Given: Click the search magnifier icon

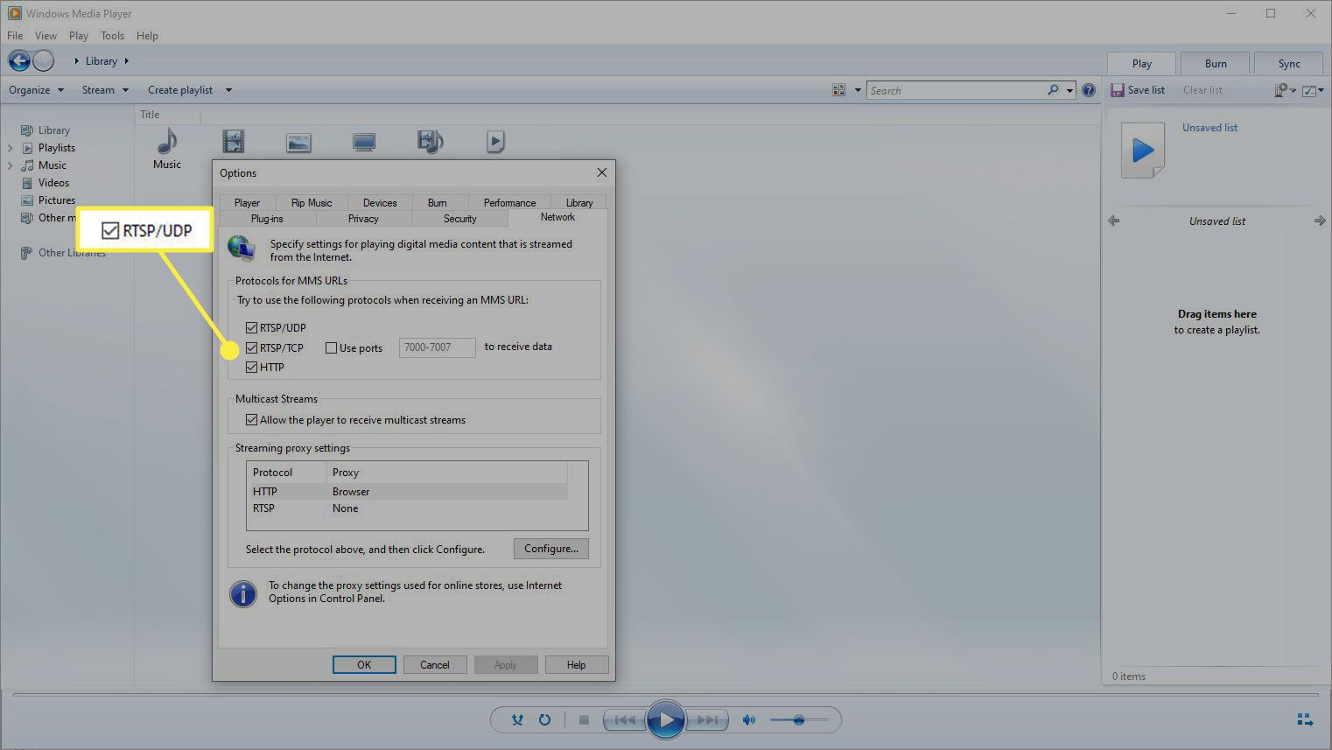Looking at the screenshot, I should click(x=1053, y=90).
